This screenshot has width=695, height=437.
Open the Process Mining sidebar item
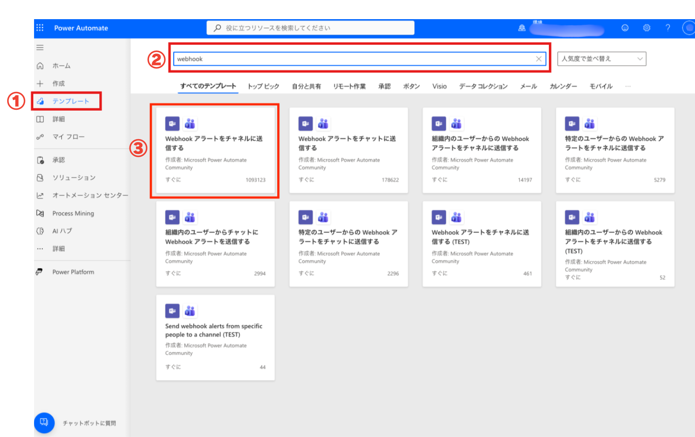pyautogui.click(x=73, y=213)
